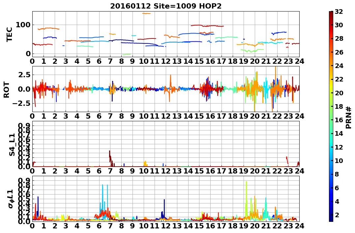
Task: Select the sigma-phi L1 y-axis label
Action: (11, 199)
